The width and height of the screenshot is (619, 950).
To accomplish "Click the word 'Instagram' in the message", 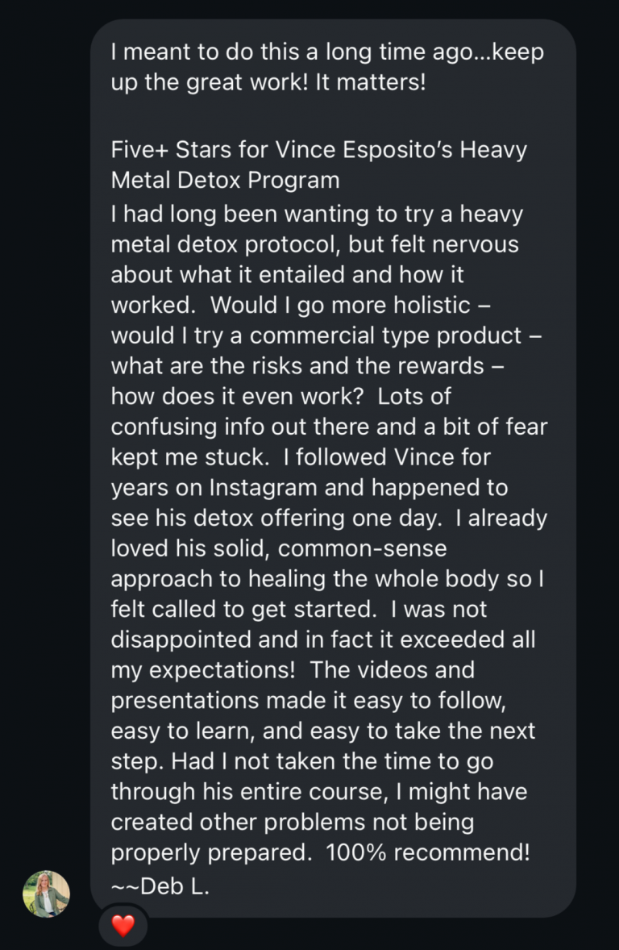I will coord(270,488).
